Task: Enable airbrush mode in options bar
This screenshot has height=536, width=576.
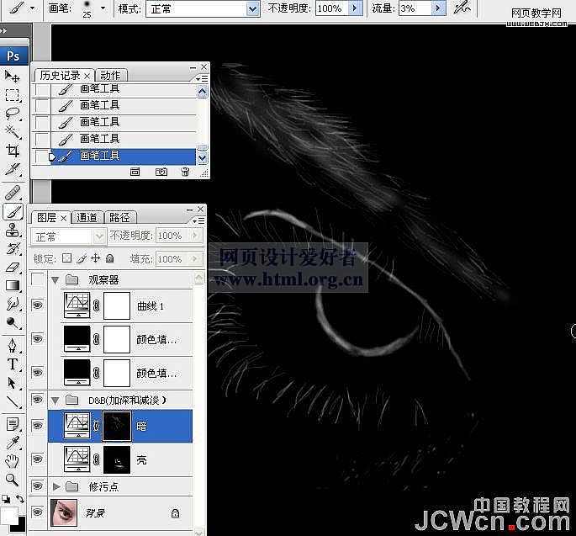Action: (x=462, y=8)
